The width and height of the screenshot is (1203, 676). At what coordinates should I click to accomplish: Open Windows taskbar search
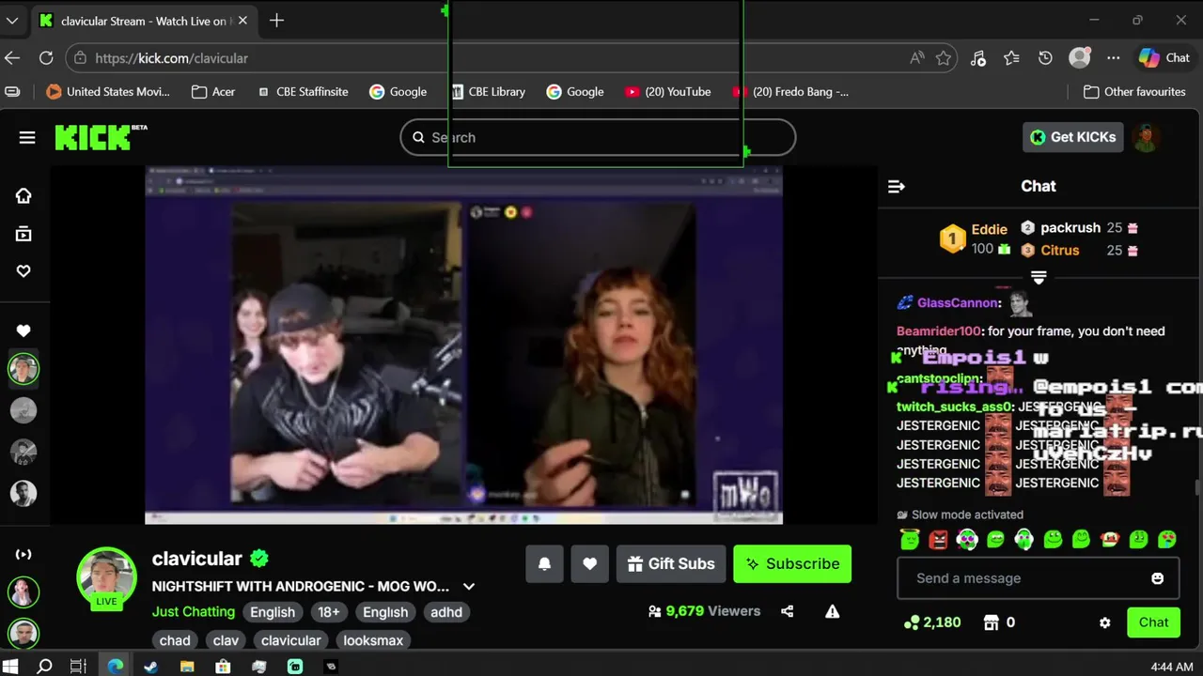(44, 667)
